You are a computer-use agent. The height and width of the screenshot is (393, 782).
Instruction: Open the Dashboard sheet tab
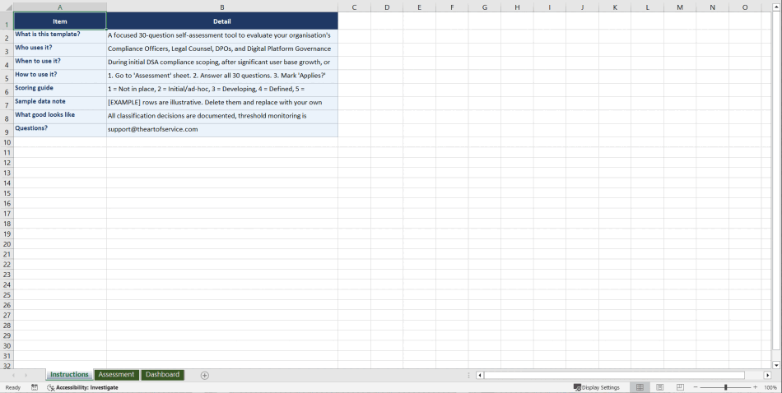pos(162,375)
